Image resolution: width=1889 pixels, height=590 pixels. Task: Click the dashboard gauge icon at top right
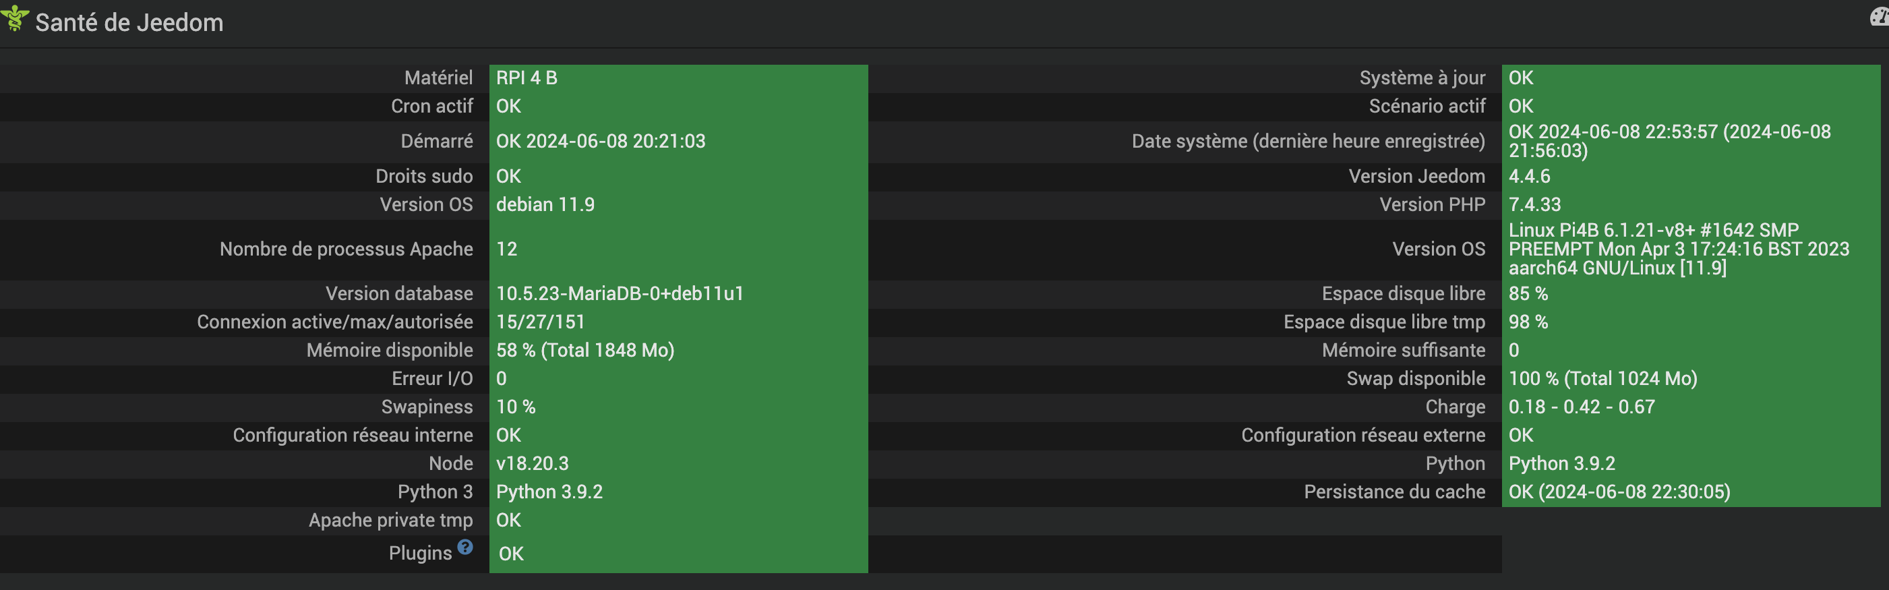[x=1879, y=16]
